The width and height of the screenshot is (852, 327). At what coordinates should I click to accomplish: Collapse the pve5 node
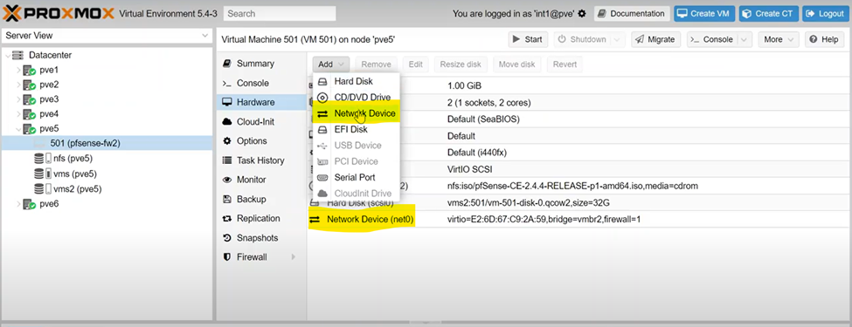coord(18,129)
